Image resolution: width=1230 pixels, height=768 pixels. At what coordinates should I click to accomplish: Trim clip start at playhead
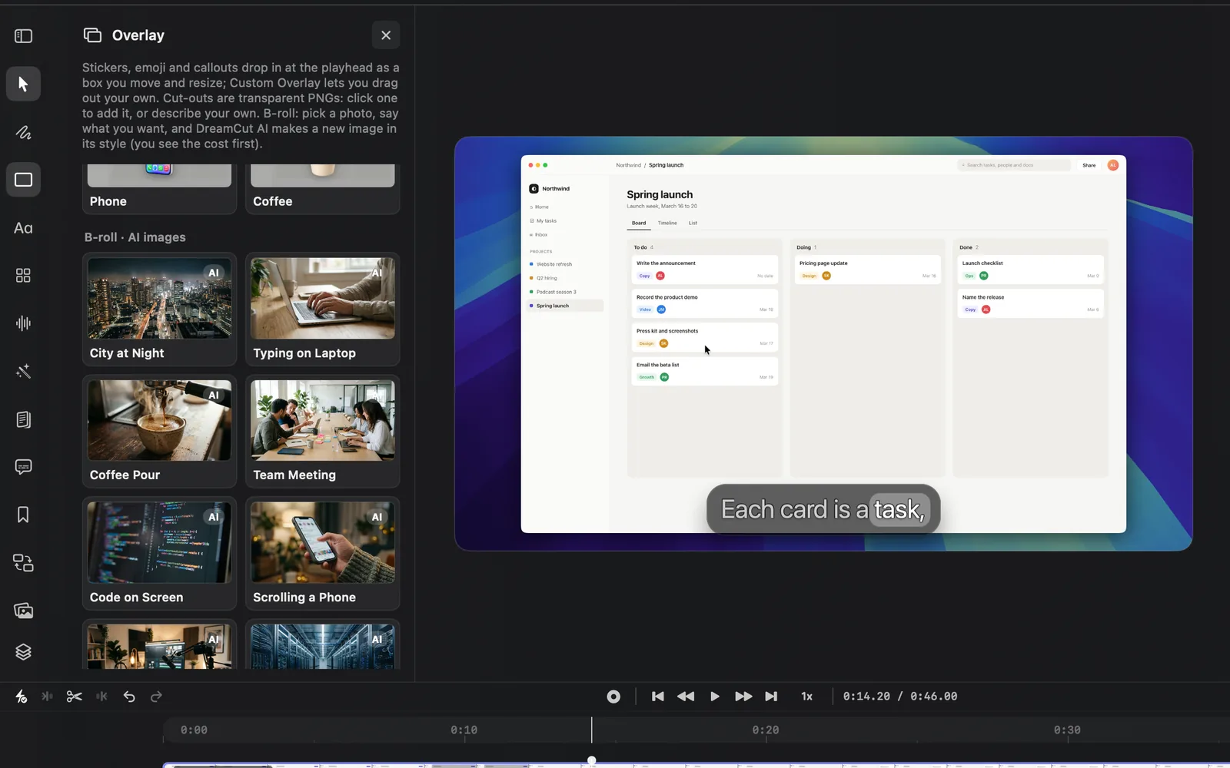point(47,697)
